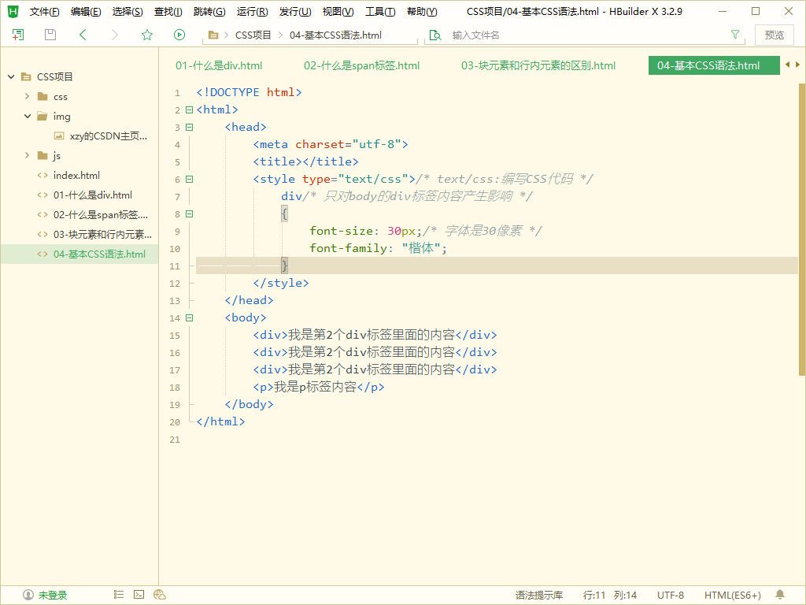Click the Save file icon in the toolbar
Image resolution: width=806 pixels, height=605 pixels.
click(x=49, y=35)
